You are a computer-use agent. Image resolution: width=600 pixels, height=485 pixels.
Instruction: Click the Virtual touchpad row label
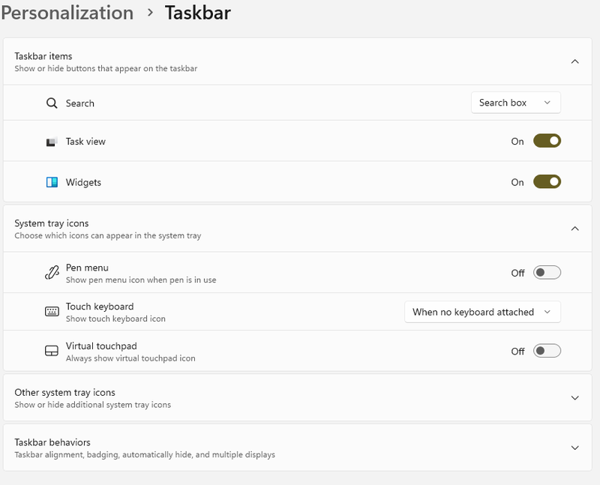tap(101, 346)
